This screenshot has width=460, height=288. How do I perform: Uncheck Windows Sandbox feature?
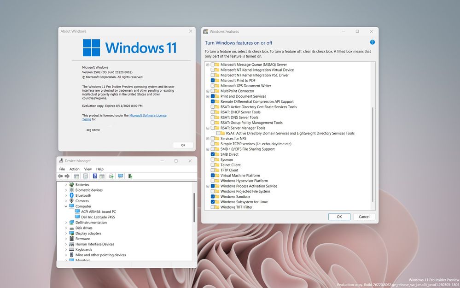pyautogui.click(x=213, y=197)
